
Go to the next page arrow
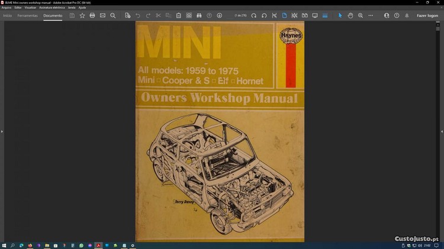[x=220, y=15]
